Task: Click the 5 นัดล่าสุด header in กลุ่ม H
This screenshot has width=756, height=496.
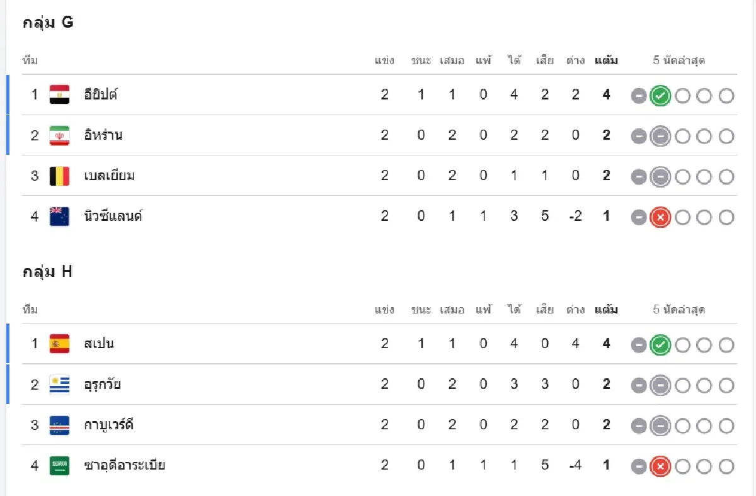Action: [x=679, y=309]
